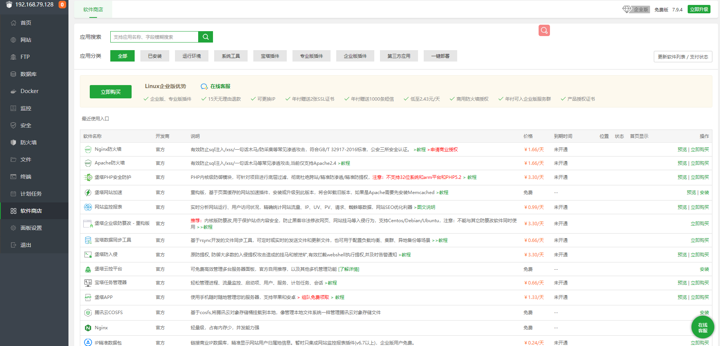Screen dimensions: 720x346
Task: Click the red floating search icon
Action: (544, 30)
